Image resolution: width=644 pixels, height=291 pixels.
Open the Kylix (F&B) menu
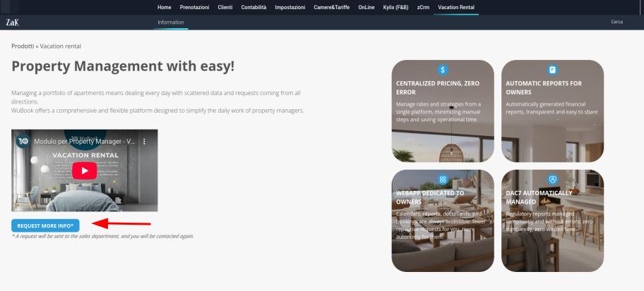pyautogui.click(x=395, y=7)
